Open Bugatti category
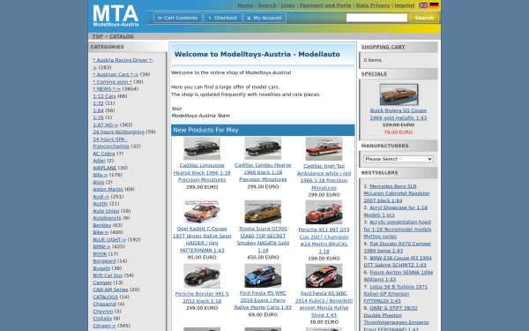 pos(101,268)
